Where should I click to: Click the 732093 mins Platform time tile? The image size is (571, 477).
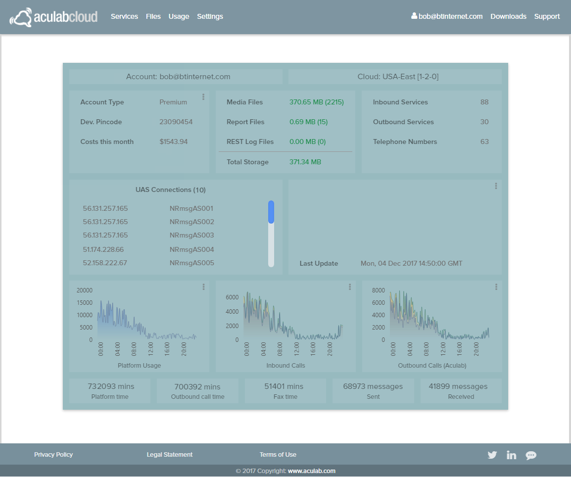tap(110, 391)
